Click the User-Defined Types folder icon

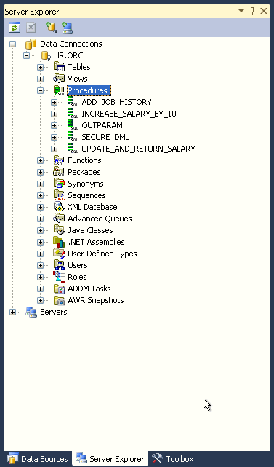59,254
